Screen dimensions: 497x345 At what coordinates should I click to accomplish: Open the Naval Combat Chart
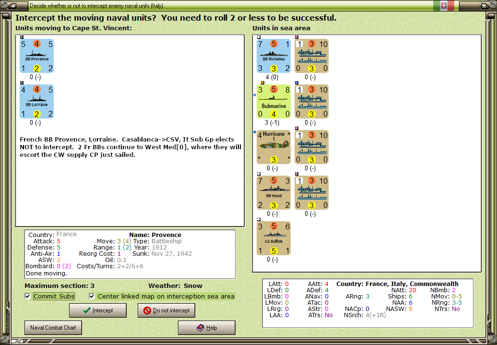[x=53, y=328]
